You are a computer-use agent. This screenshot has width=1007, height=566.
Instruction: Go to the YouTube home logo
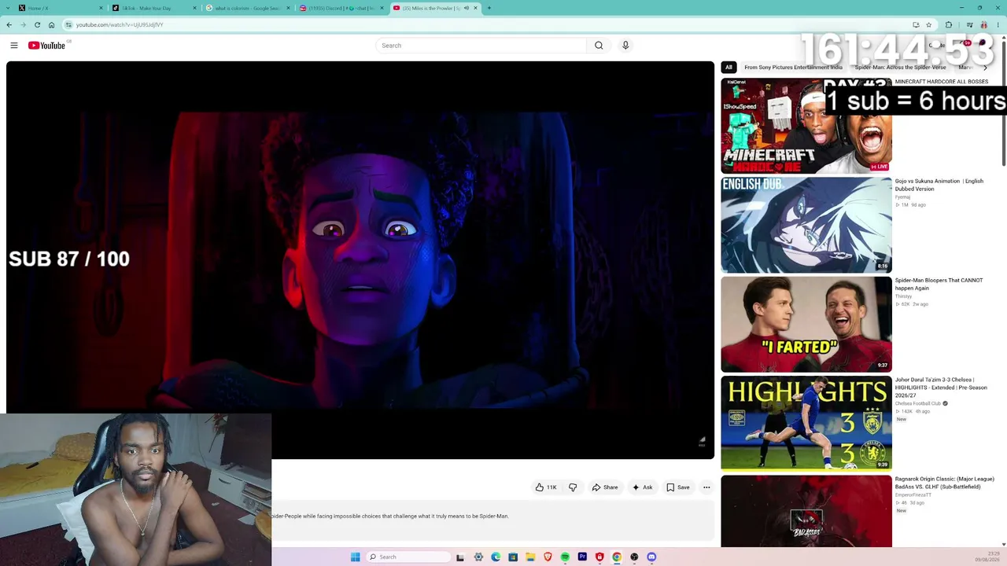coord(46,46)
